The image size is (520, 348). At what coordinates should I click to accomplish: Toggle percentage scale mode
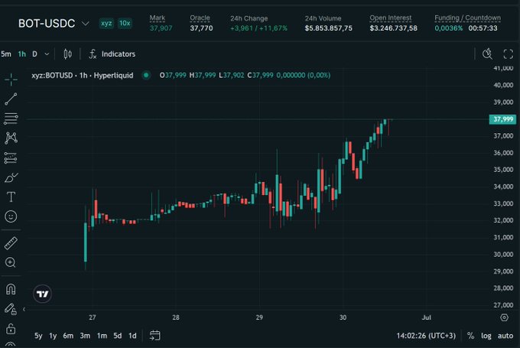pos(470,336)
